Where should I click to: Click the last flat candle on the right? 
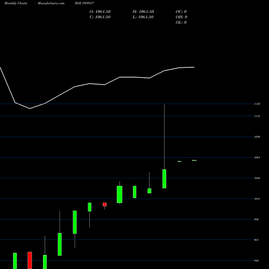194,160
